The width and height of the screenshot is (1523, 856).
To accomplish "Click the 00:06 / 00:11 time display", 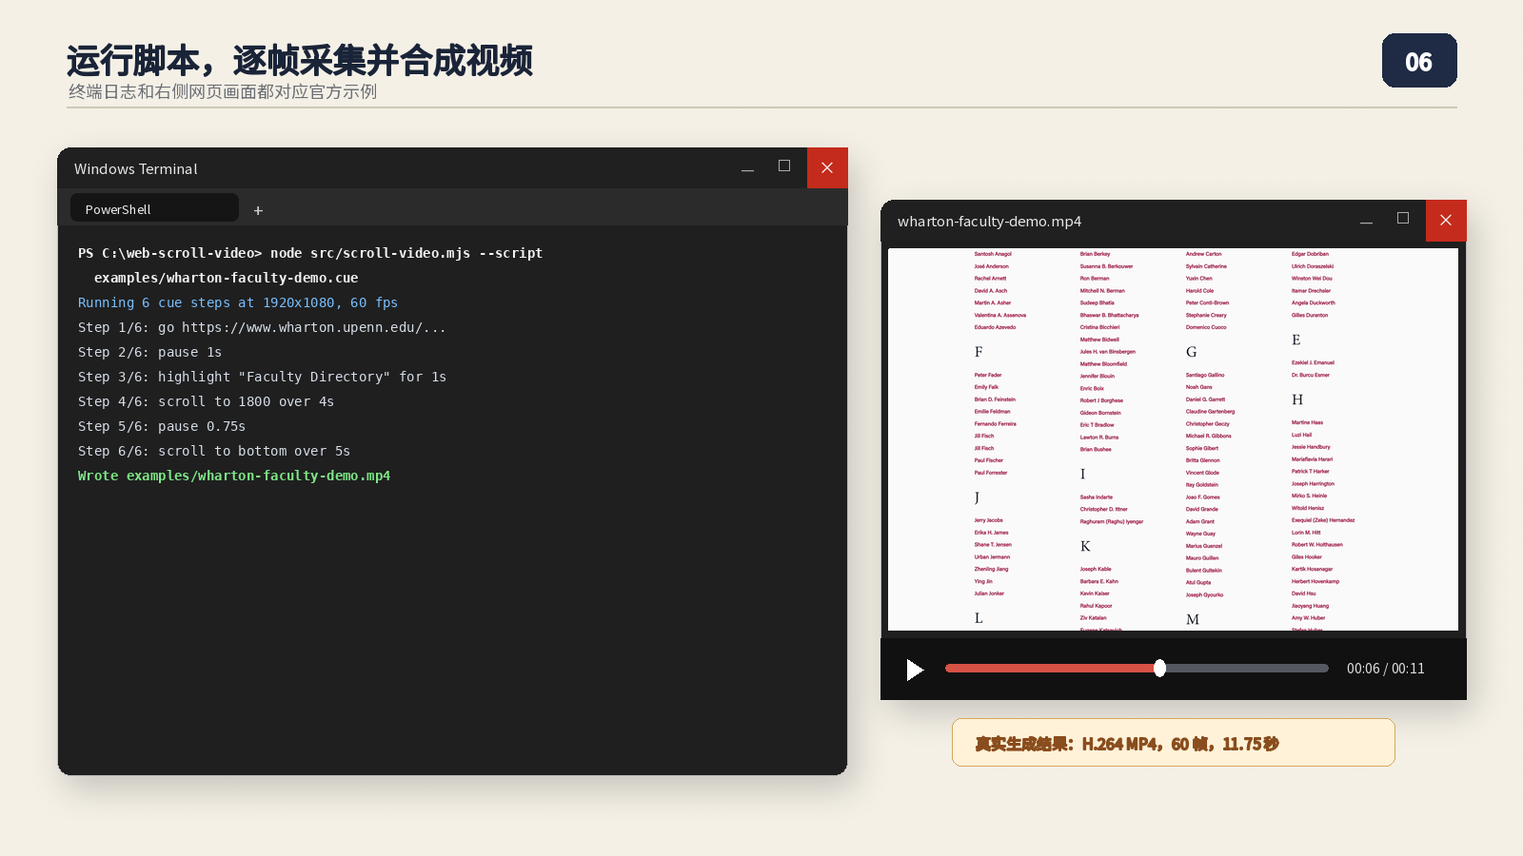I will click(1385, 669).
